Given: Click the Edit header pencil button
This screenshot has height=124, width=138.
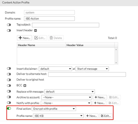Looking at the screenshot, I should coord(40,38).
